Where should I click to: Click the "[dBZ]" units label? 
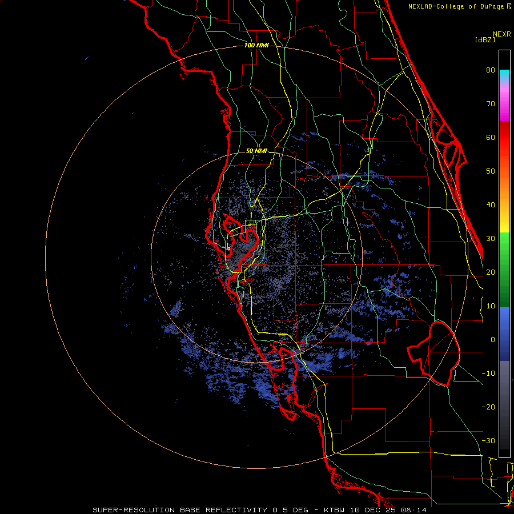(485, 40)
